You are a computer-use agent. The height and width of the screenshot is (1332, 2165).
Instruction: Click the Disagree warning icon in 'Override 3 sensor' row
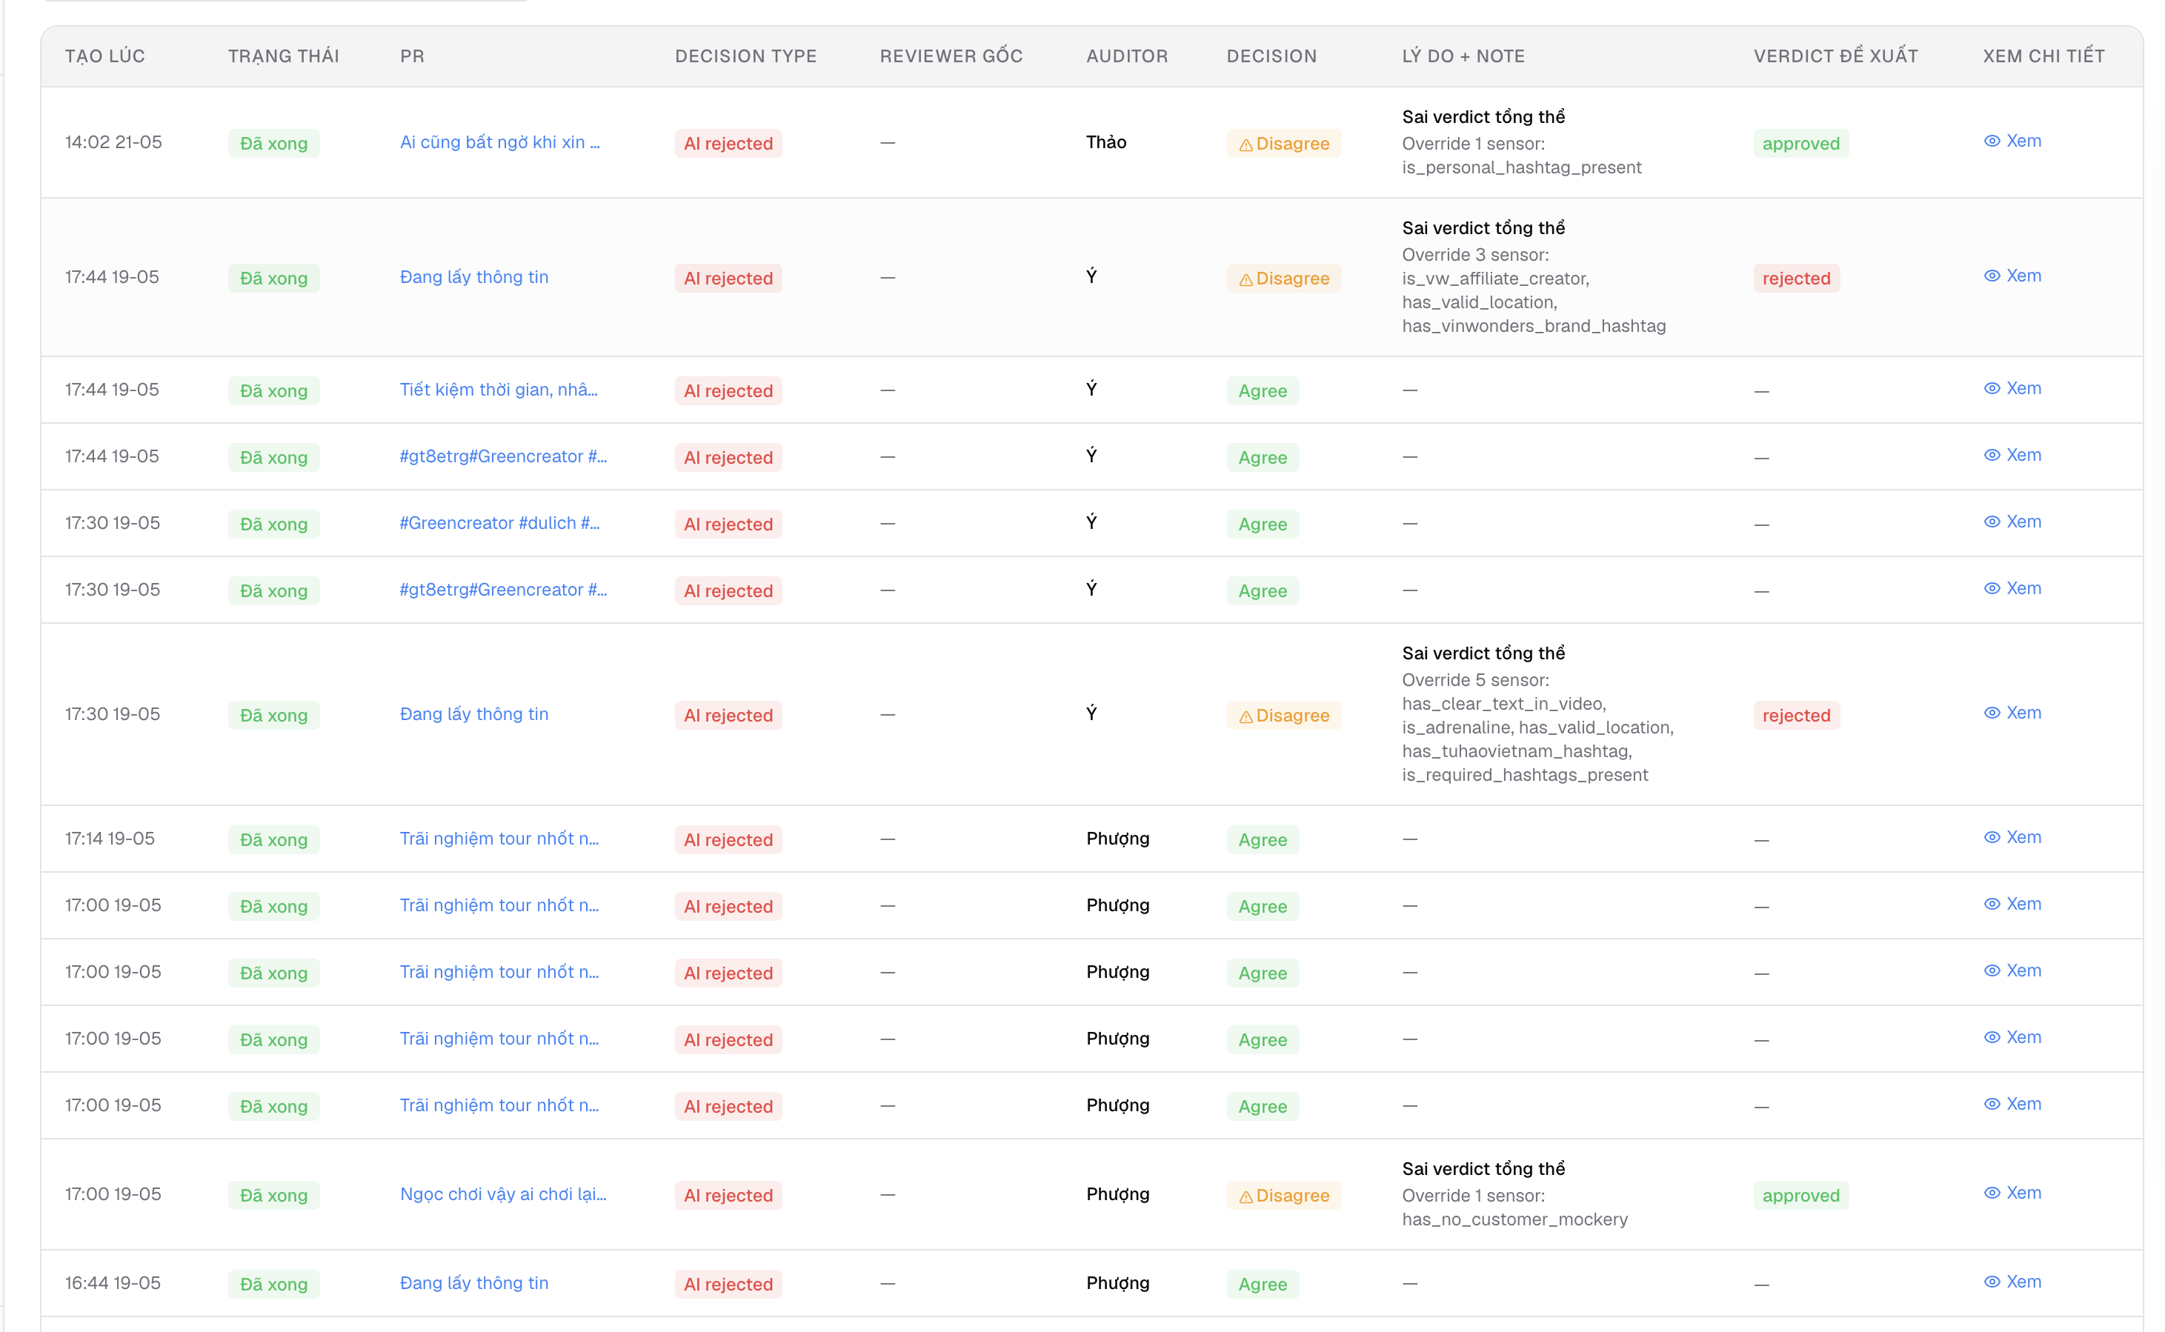coord(1246,279)
